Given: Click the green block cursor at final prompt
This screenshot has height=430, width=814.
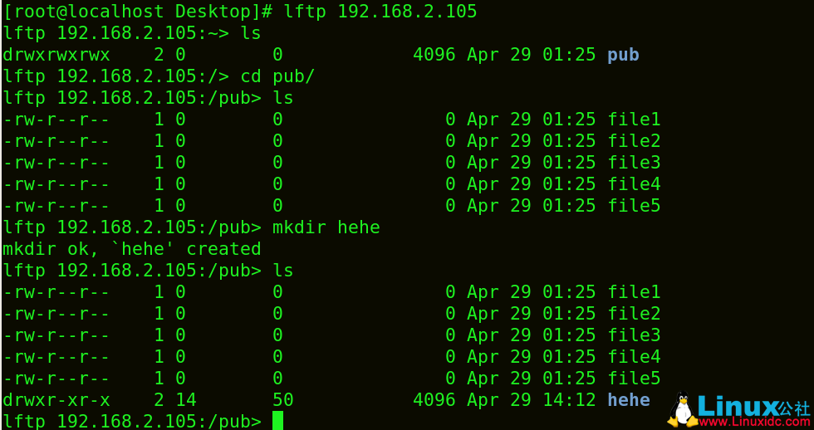Looking at the screenshot, I should coord(277,421).
